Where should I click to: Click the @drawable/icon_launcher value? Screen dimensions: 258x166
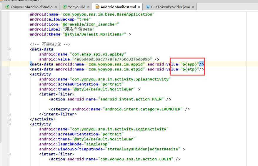click(x=90, y=24)
